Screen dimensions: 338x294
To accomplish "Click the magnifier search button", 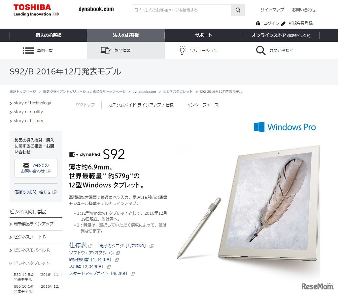I will (238, 10).
